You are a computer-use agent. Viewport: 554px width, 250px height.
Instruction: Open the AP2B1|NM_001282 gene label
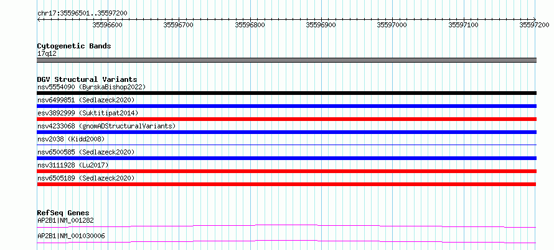pos(66,221)
